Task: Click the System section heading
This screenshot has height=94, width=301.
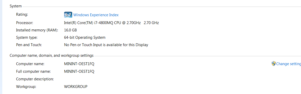Action: pyautogui.click(x=16, y=6)
